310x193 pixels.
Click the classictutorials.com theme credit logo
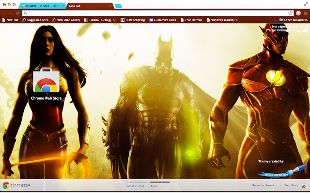282,172
